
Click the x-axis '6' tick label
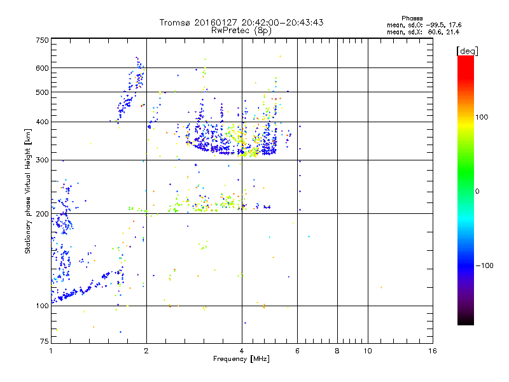pos(297,351)
